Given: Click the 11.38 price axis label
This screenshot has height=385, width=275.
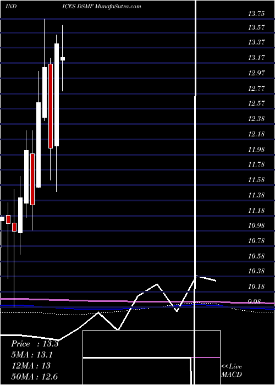Looking at the screenshot, I should [x=256, y=195].
